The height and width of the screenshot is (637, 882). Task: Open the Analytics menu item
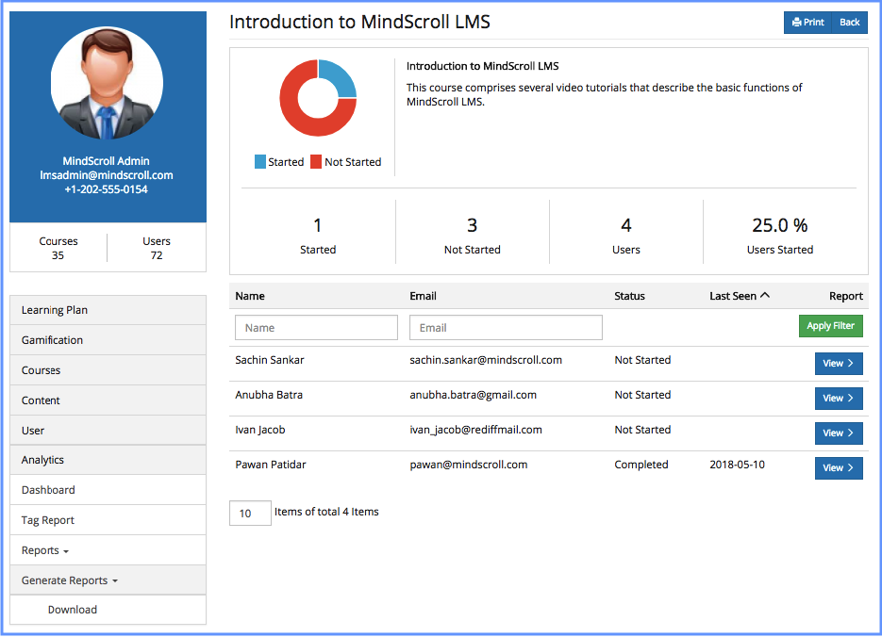pos(108,460)
